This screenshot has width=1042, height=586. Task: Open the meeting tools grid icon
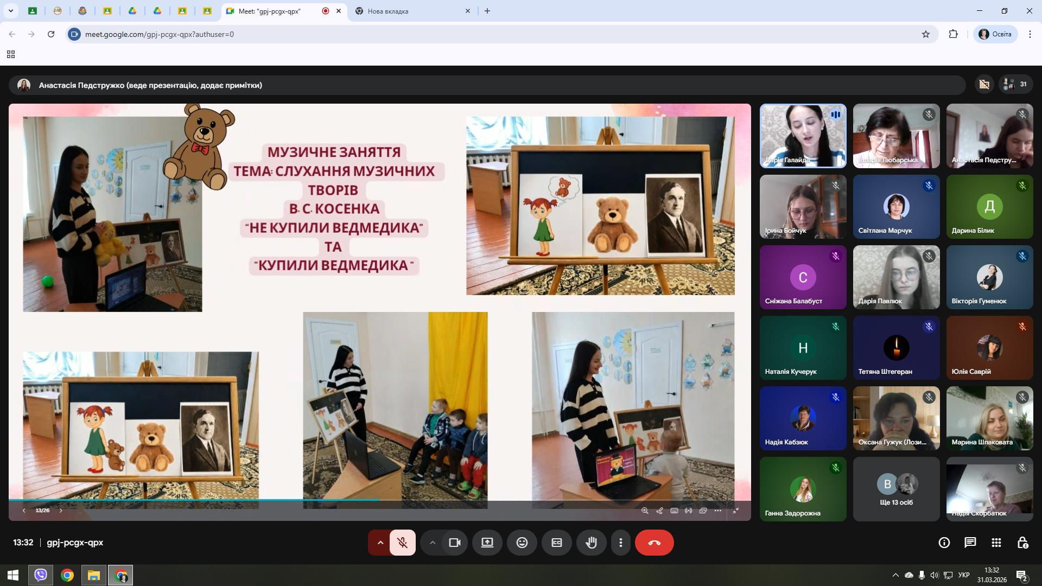tap(996, 543)
